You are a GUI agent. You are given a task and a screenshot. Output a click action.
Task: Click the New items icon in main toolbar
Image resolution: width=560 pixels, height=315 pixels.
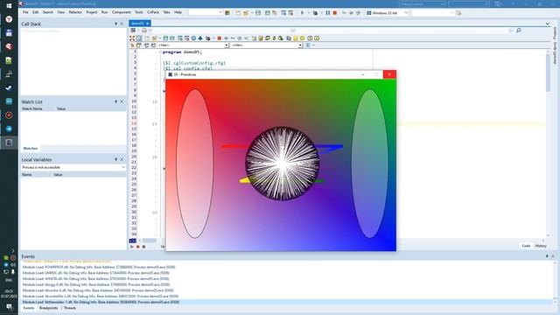click(238, 13)
